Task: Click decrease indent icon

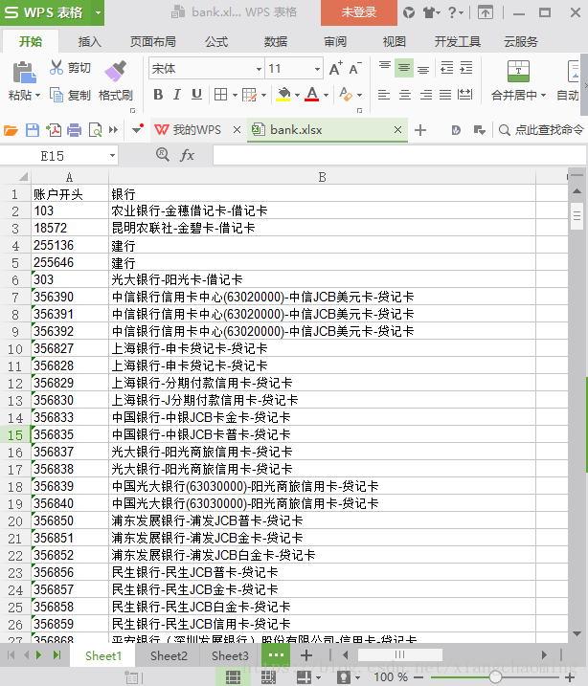Action: [446, 69]
